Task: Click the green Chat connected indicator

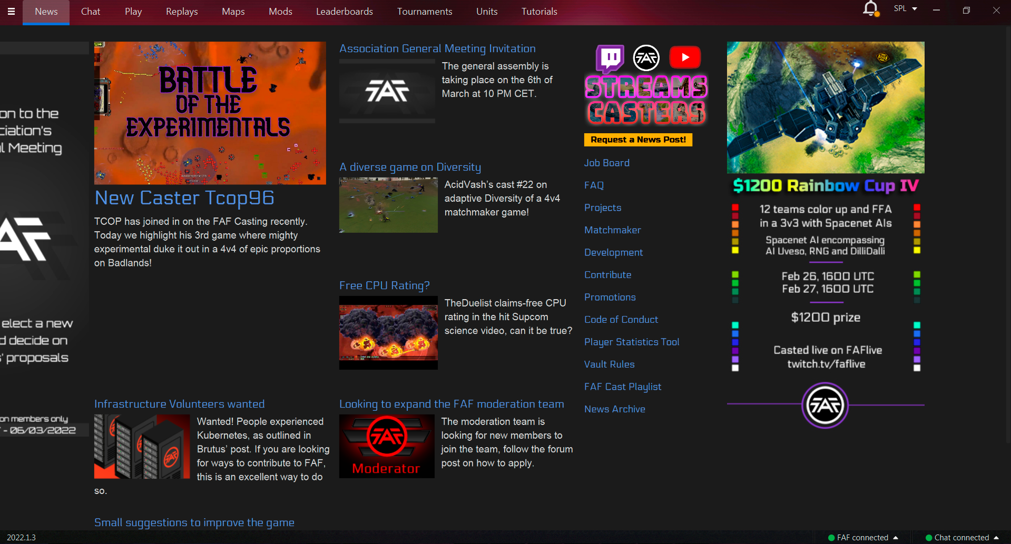Action: click(929, 538)
